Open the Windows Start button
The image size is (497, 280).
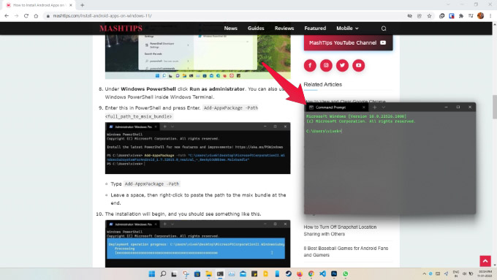pos(152,273)
